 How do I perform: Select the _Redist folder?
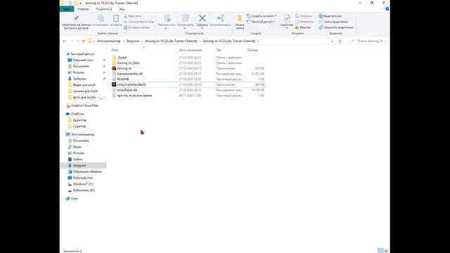coord(122,58)
